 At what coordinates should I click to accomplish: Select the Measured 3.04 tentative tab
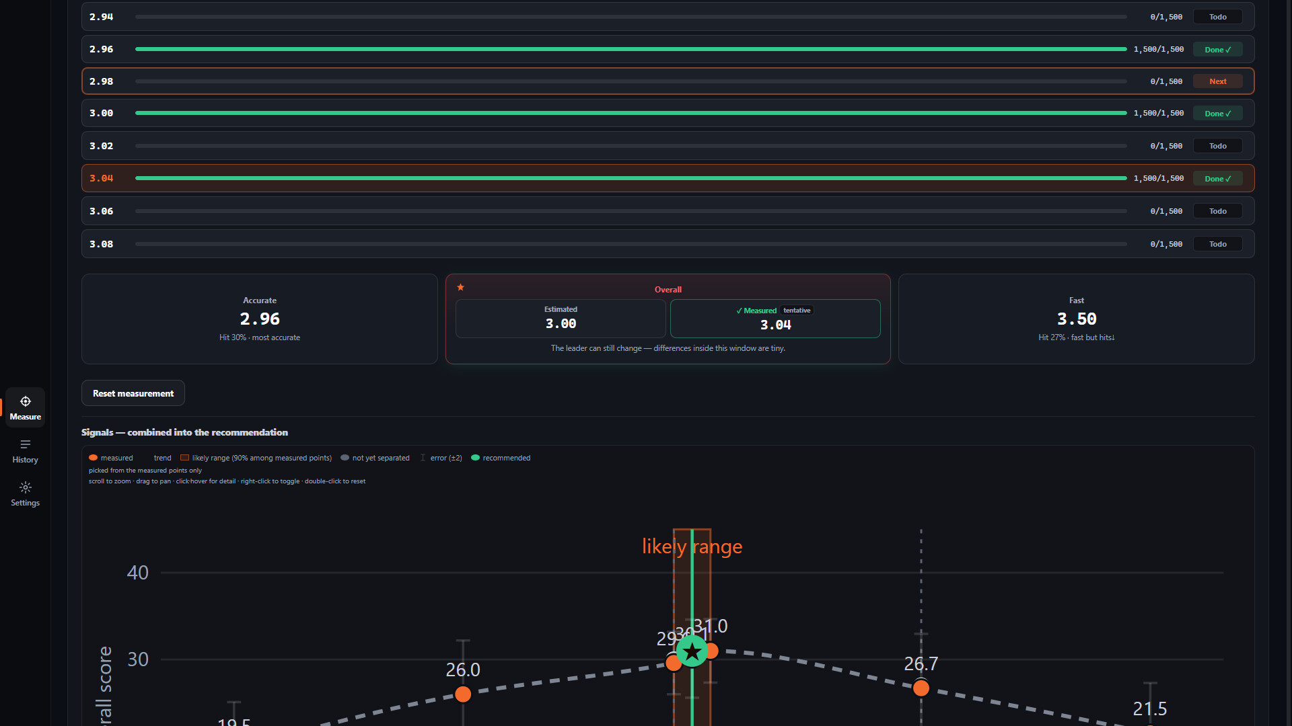775,319
